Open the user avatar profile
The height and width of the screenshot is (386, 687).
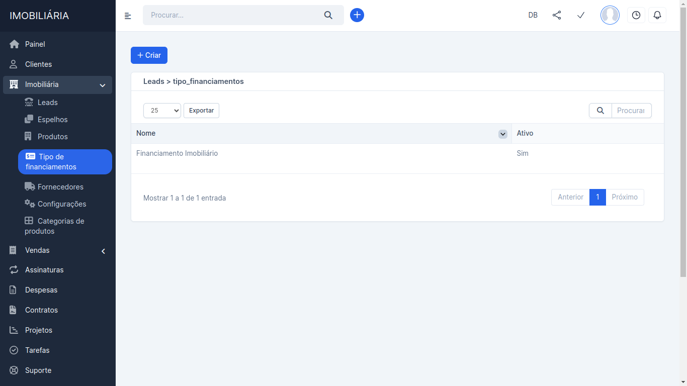[x=610, y=15]
